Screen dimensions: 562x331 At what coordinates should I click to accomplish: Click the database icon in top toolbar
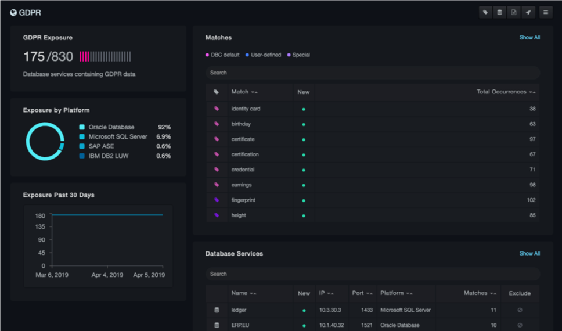click(x=500, y=12)
